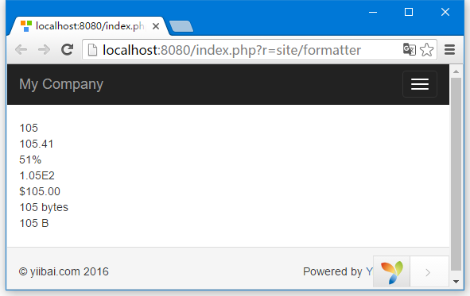Click the page document icon before URL
Image resolution: width=470 pixels, height=296 pixels.
[92, 50]
